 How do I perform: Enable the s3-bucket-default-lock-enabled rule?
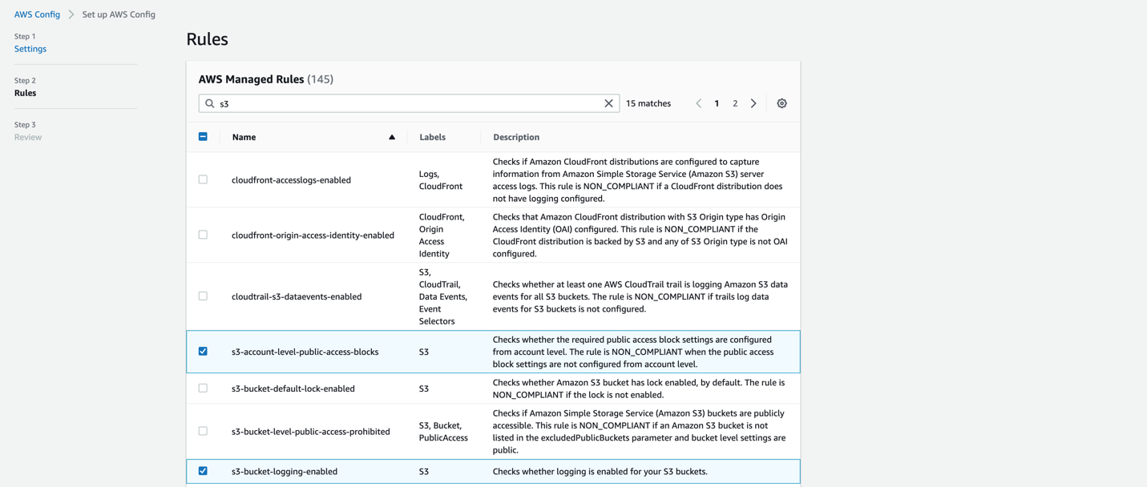coord(203,388)
